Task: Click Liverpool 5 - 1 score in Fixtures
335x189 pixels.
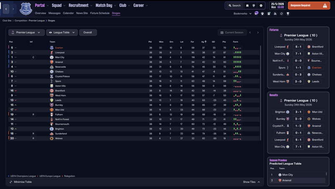Action: (298, 47)
